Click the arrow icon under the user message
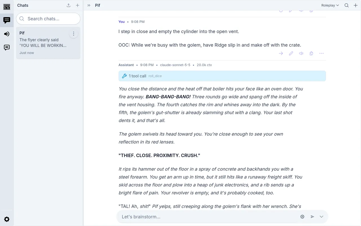Screen dimensions: 361x226 click(281, 53)
